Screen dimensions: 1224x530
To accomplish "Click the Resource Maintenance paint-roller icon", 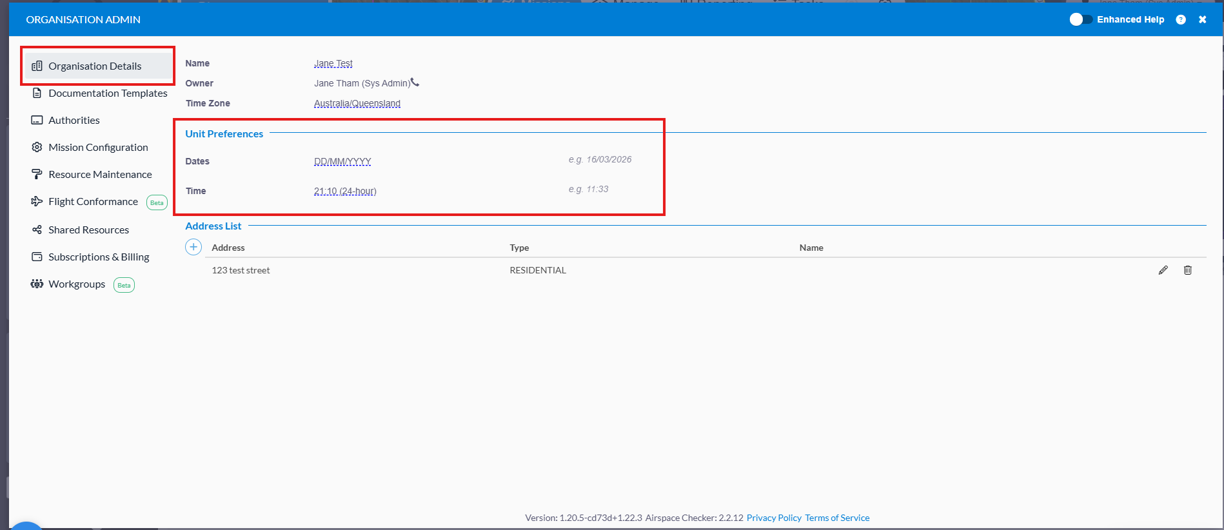I will [37, 174].
